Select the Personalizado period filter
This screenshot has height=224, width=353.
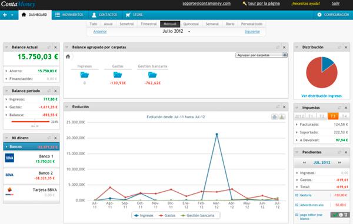(x=252, y=24)
